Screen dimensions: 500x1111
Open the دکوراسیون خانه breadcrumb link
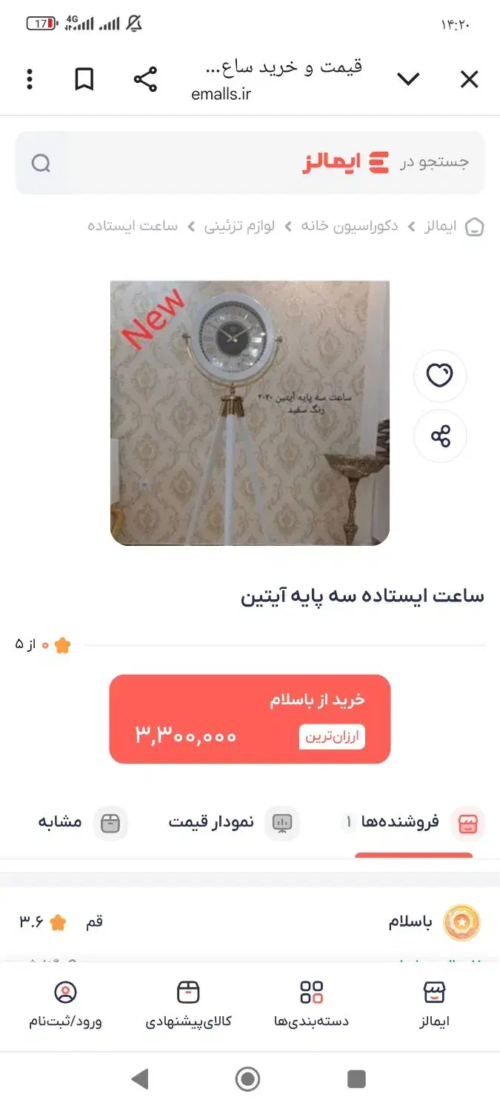[x=349, y=226]
